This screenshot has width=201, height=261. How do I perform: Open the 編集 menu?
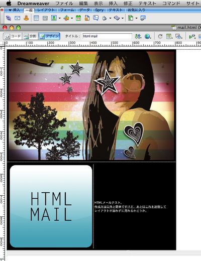point(83,4)
